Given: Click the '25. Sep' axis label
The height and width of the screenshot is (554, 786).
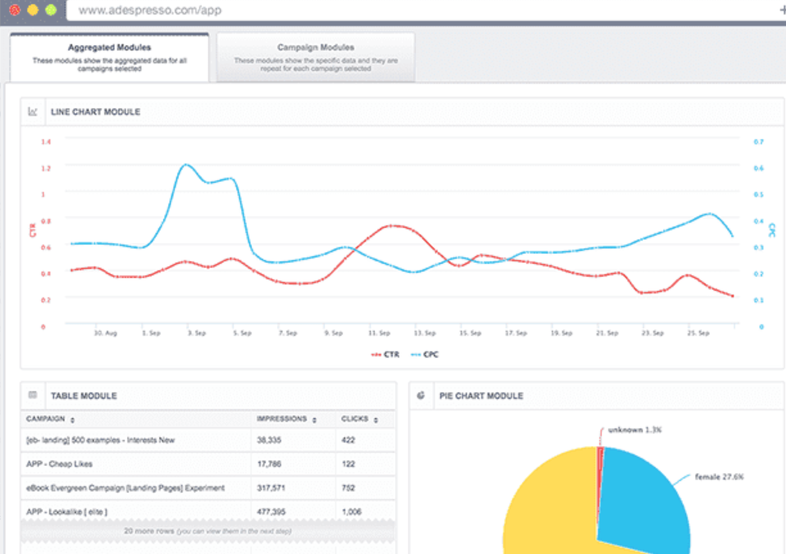Looking at the screenshot, I should coord(698,333).
